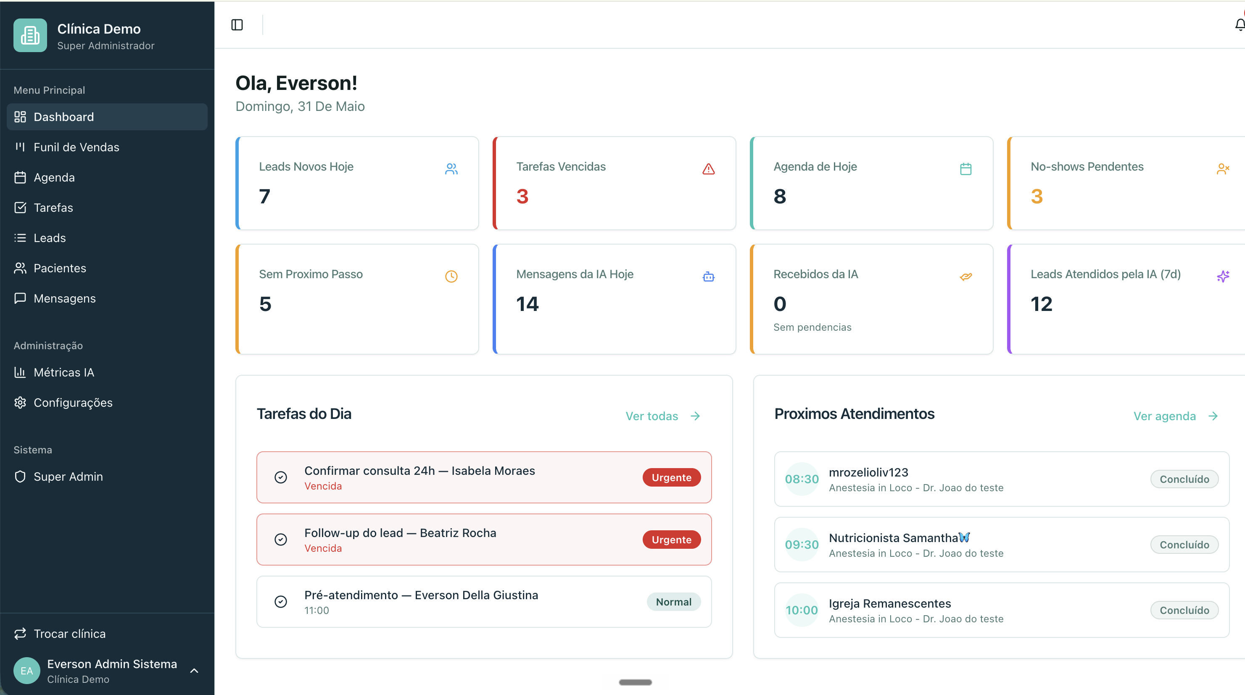Navigate to Leads in sidebar
This screenshot has height=695, width=1245.
click(x=107, y=238)
